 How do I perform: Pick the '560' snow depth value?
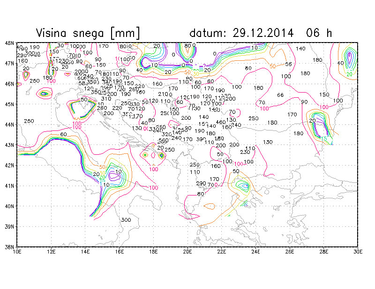click(x=164, y=140)
